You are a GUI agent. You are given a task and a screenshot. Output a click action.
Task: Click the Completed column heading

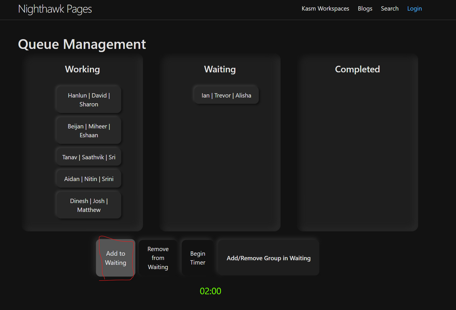357,69
